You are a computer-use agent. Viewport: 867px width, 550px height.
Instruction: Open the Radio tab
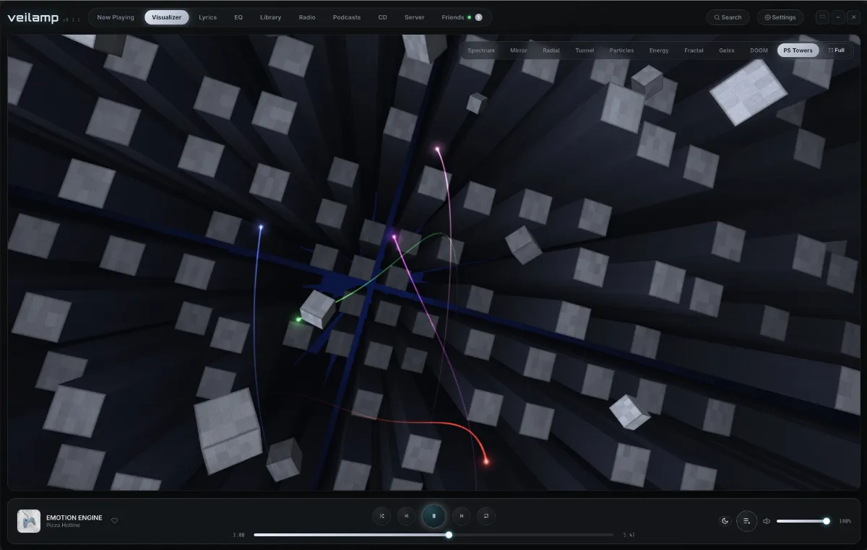click(x=307, y=17)
